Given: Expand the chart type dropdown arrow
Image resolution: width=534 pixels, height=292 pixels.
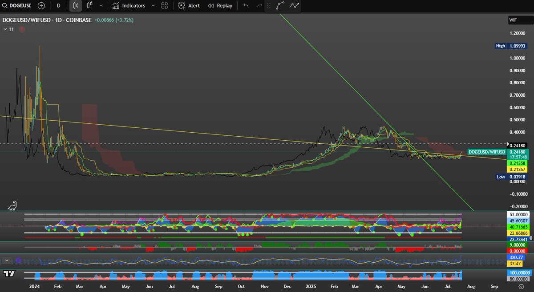Looking at the screenshot, I should (101, 6).
